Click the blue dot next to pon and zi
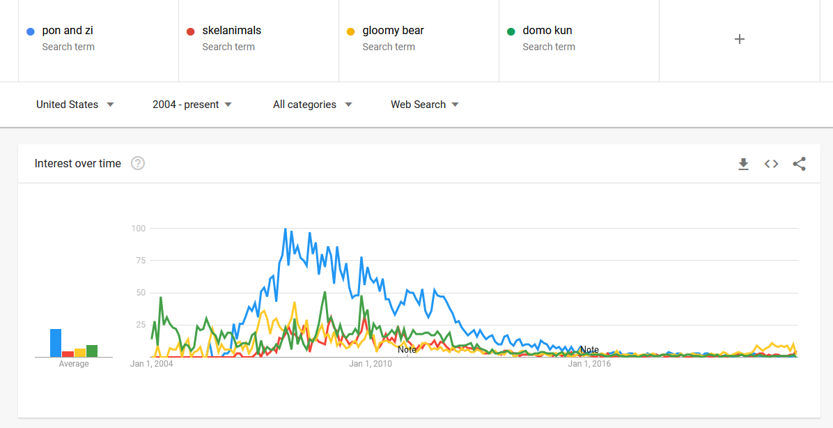Viewport: 833px width, 428px height. tap(31, 31)
